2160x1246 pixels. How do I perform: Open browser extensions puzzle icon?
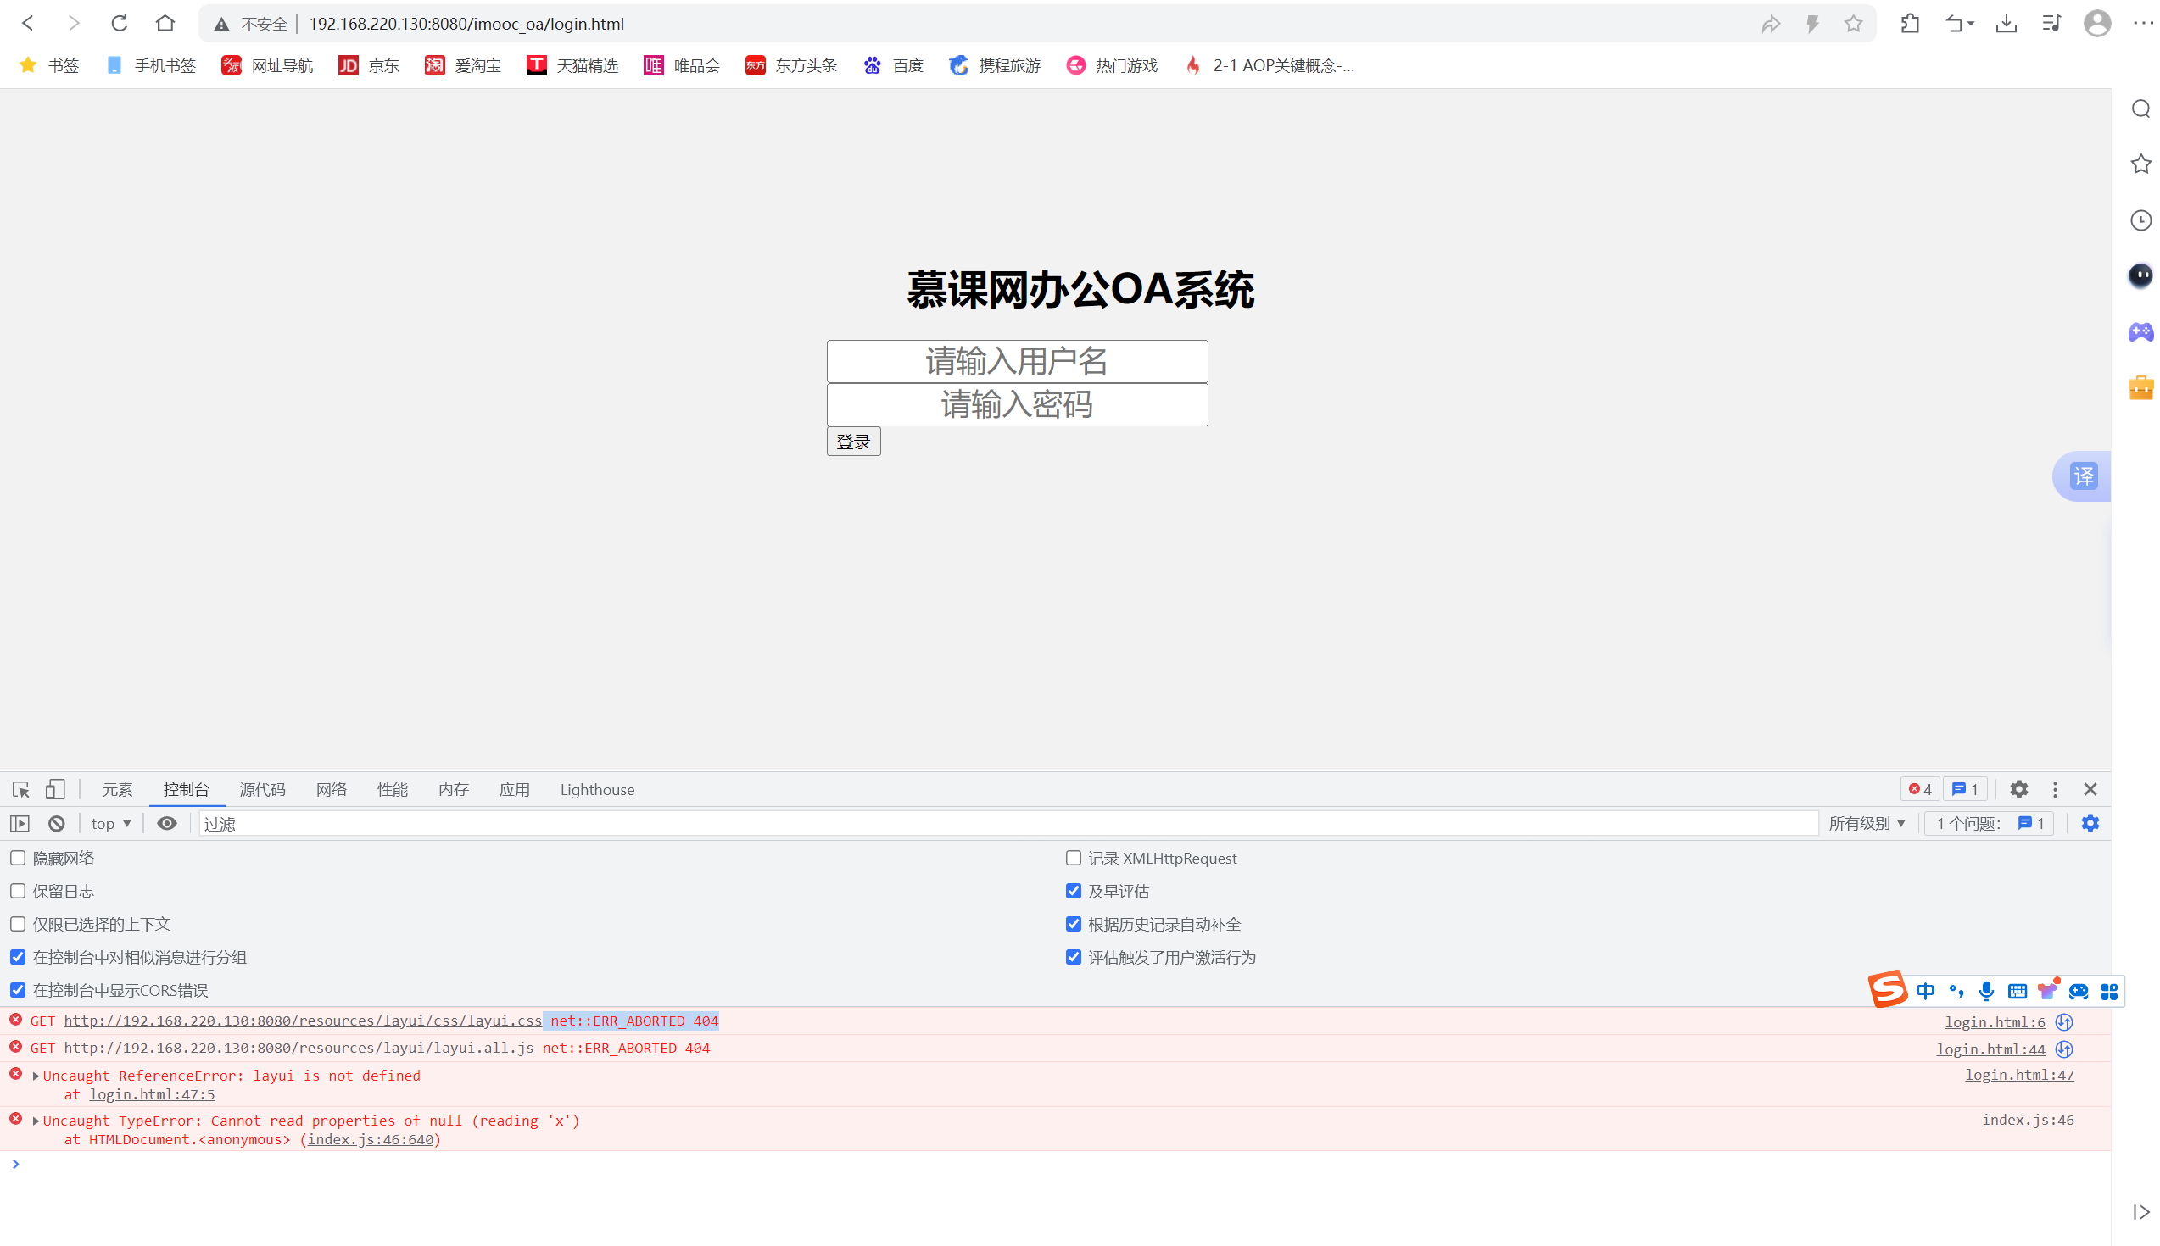[x=1910, y=24]
